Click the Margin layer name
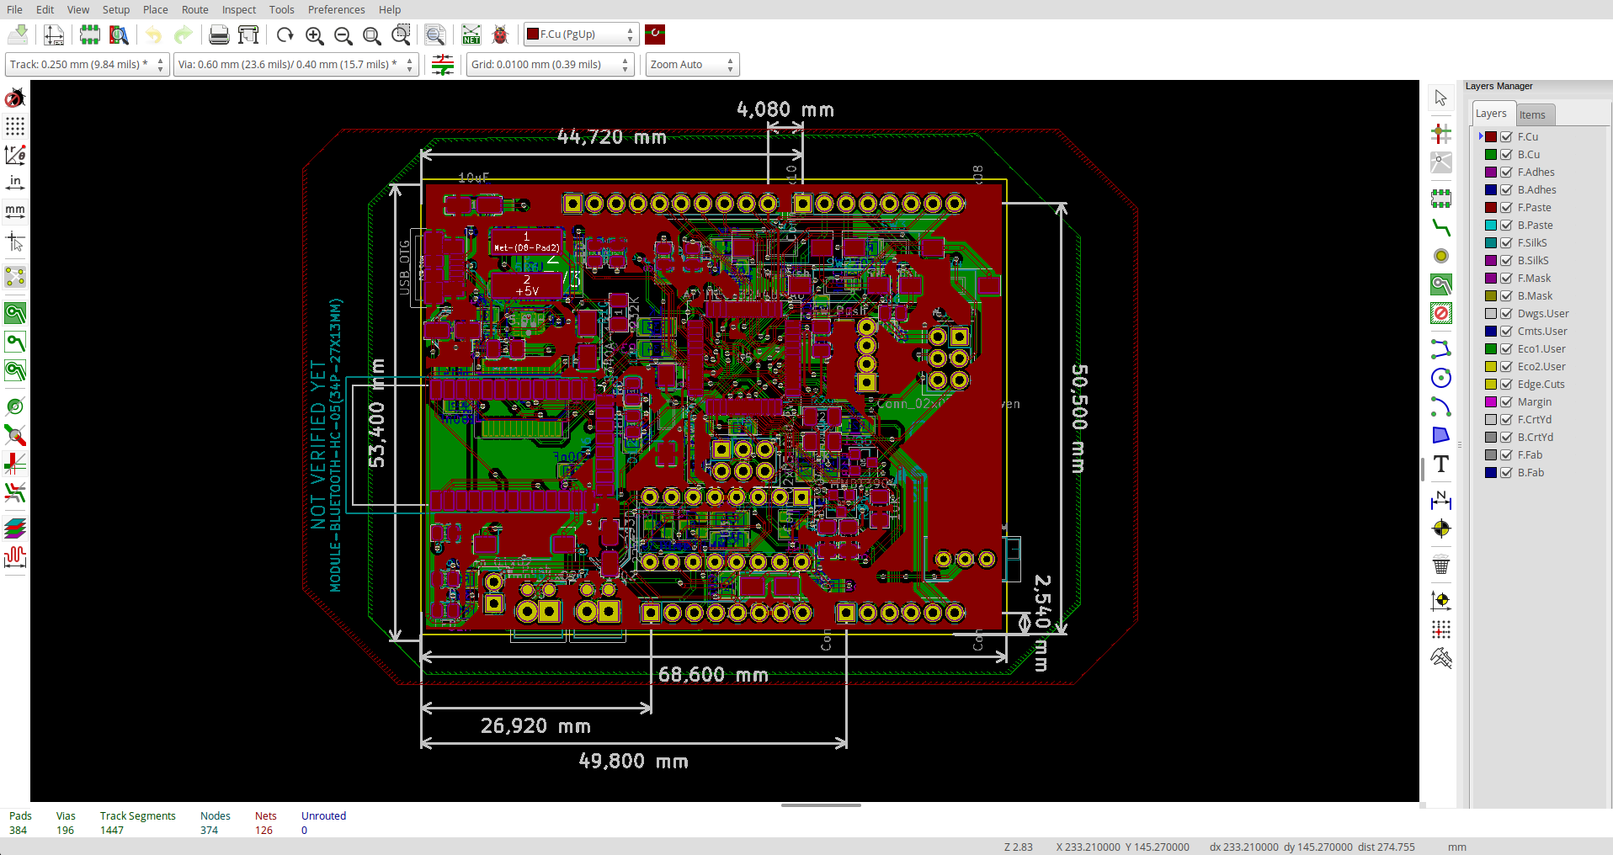 (x=1535, y=401)
